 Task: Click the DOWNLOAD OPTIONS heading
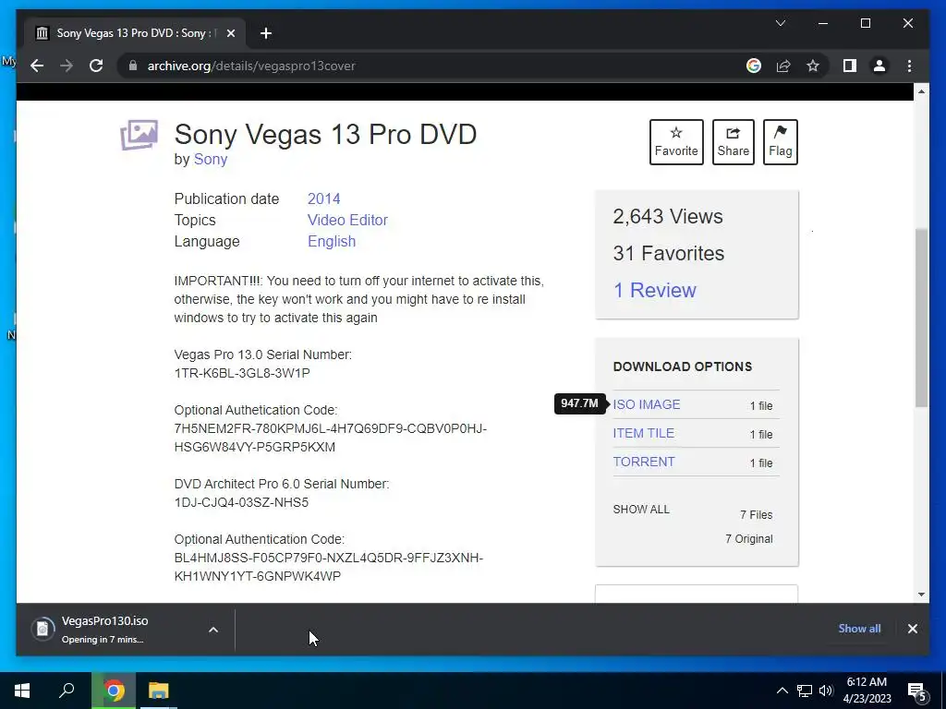pos(683,367)
